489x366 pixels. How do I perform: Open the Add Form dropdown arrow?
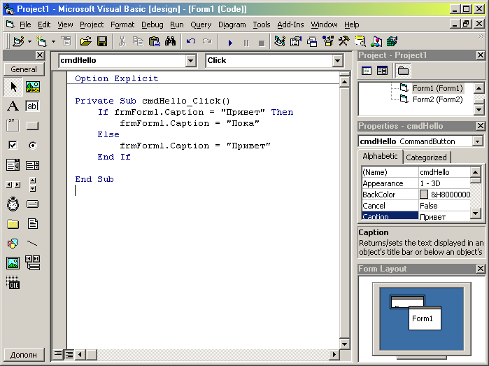53,41
